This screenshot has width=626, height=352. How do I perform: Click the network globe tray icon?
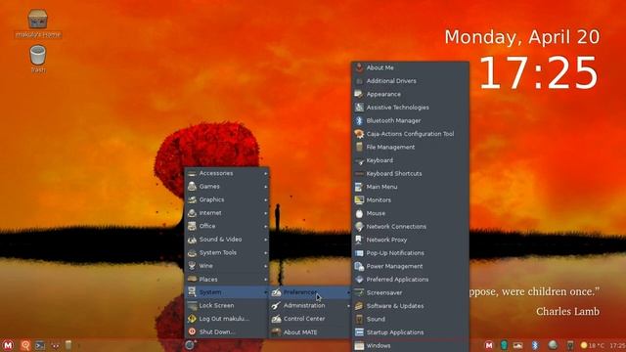(x=553, y=345)
